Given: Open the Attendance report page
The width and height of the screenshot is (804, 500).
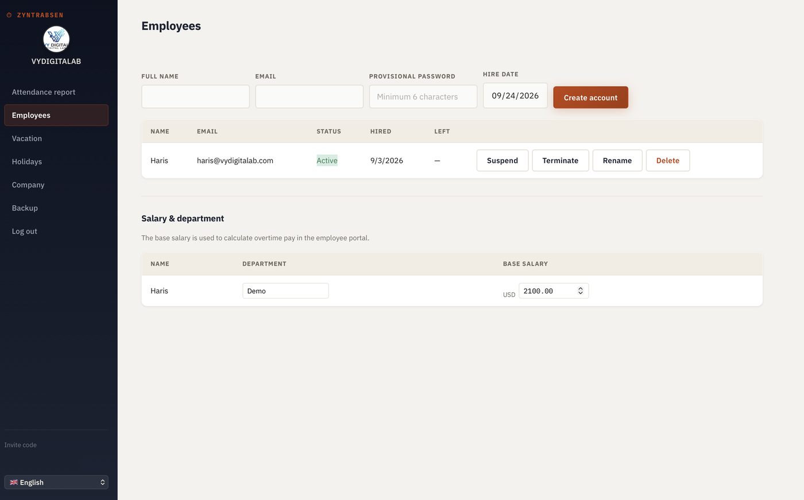Looking at the screenshot, I should [x=56, y=92].
